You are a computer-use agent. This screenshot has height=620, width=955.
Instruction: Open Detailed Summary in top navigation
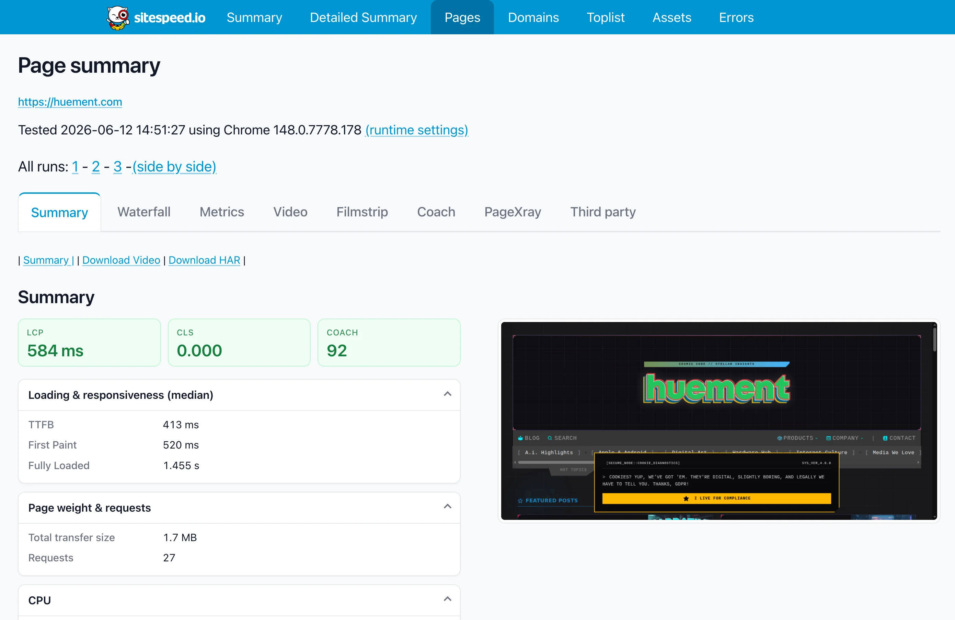coord(363,17)
